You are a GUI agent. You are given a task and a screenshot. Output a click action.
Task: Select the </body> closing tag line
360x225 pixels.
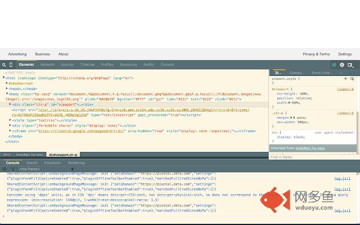15,136
